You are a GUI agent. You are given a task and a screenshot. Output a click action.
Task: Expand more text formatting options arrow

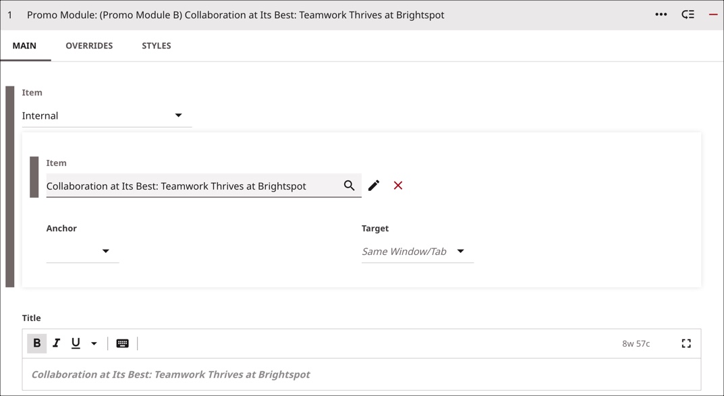pos(94,343)
